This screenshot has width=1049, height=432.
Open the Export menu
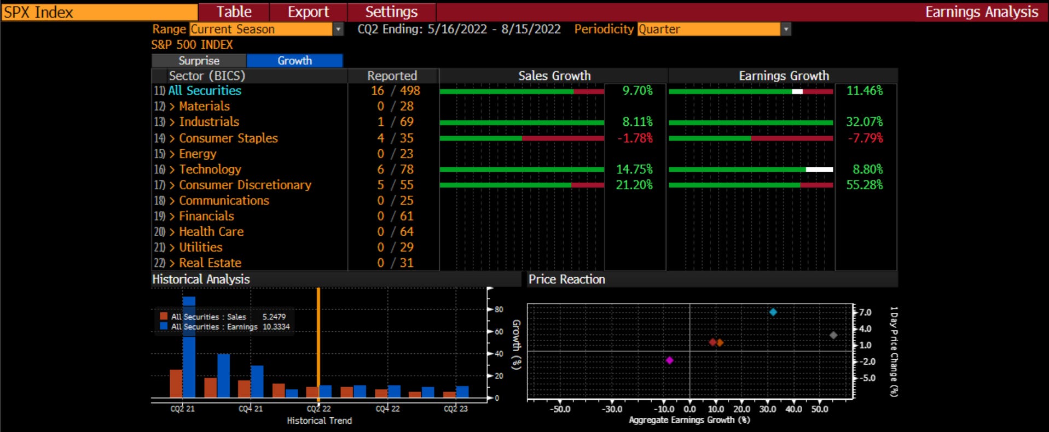click(x=308, y=12)
